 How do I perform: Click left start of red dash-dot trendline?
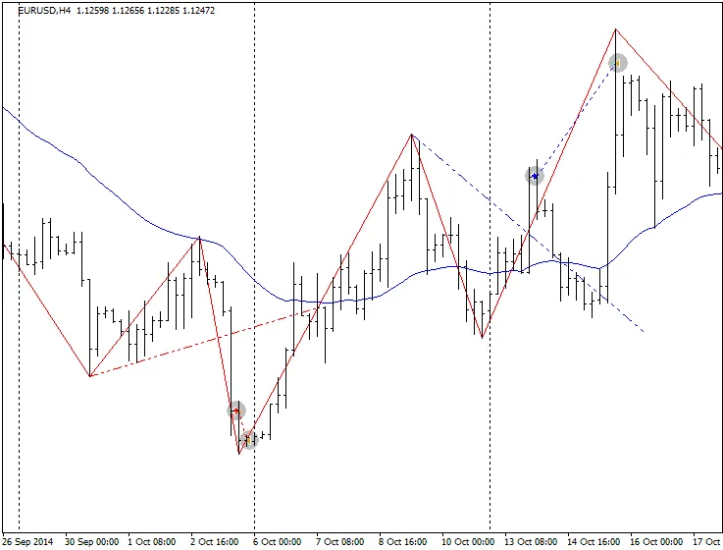[x=90, y=376]
